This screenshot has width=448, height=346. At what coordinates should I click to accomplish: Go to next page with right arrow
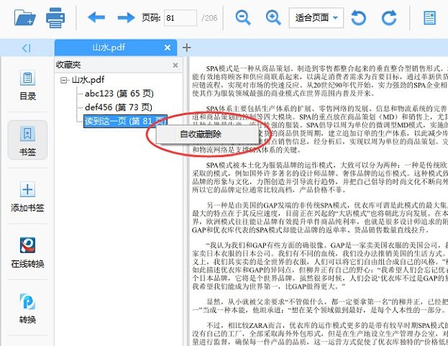[126, 17]
